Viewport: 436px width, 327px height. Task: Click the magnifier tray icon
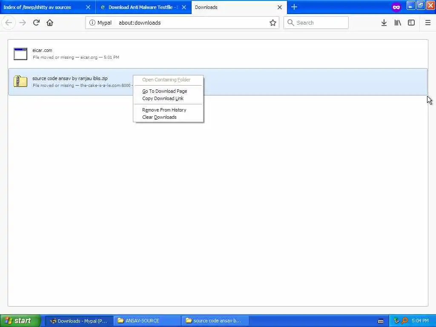click(x=404, y=321)
